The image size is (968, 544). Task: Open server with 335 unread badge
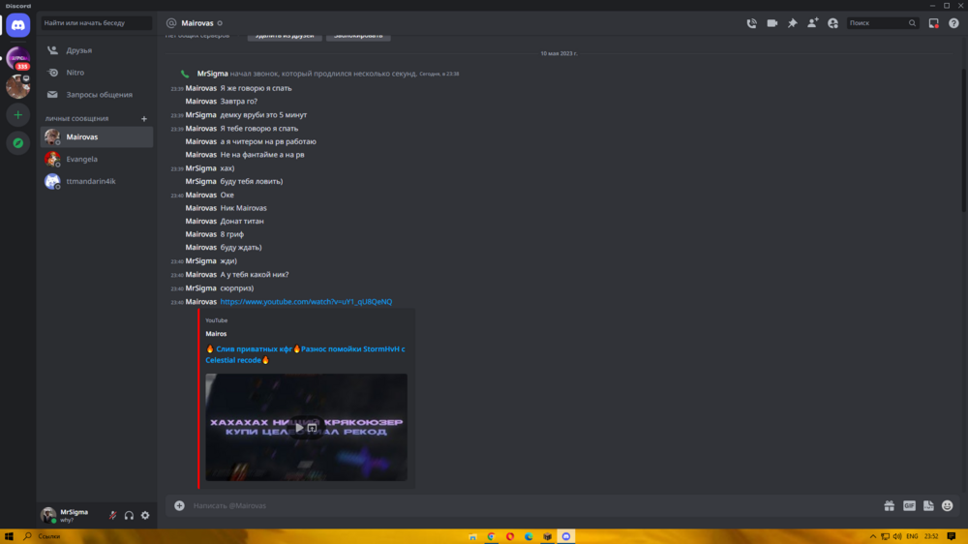17,59
